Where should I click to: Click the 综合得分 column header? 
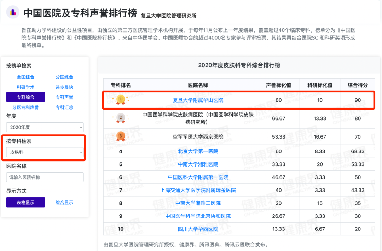358,85
